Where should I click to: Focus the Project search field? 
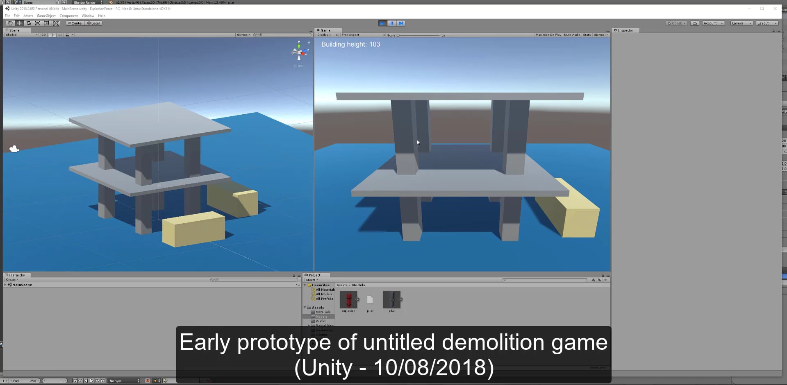coord(545,280)
